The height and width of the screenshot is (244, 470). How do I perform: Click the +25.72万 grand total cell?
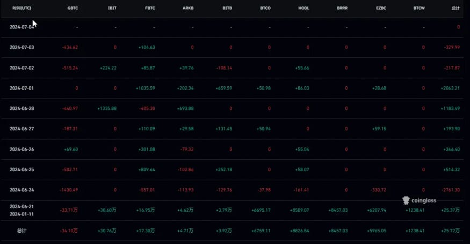(450, 231)
